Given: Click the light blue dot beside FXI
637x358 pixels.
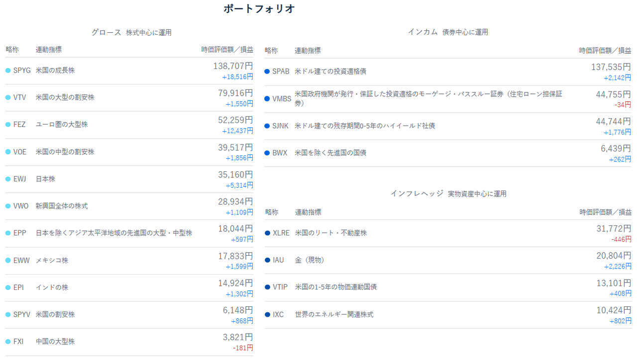Looking at the screenshot, I should point(8,342).
